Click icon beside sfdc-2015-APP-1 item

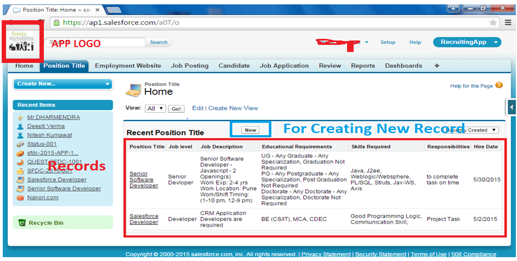[x=20, y=153]
